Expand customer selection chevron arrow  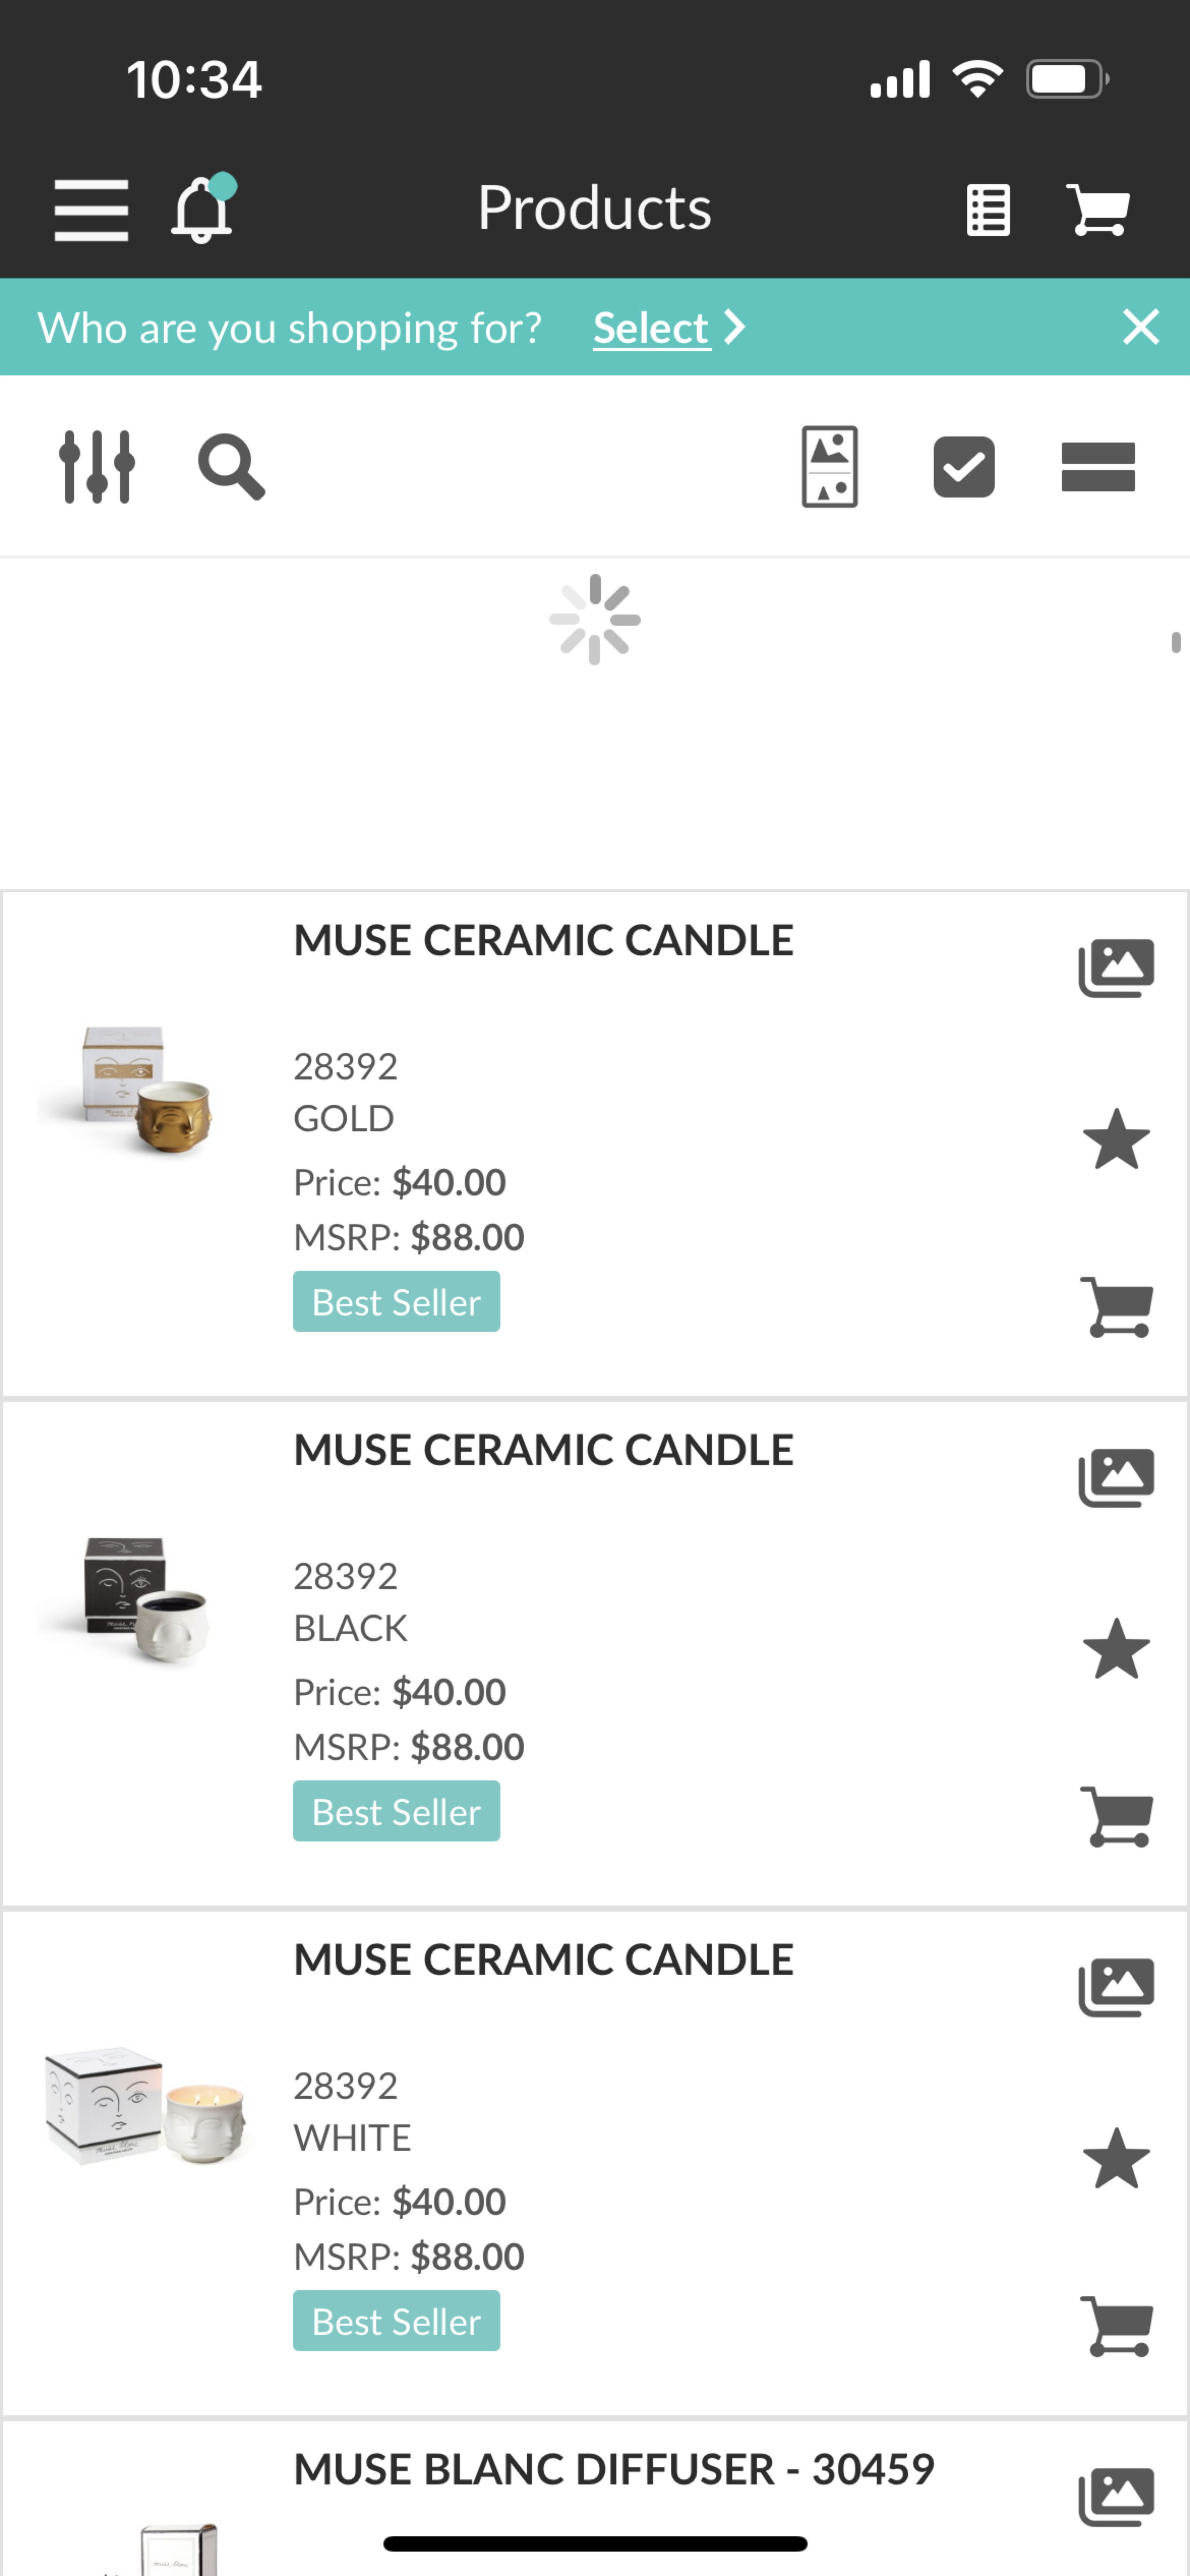(x=735, y=327)
